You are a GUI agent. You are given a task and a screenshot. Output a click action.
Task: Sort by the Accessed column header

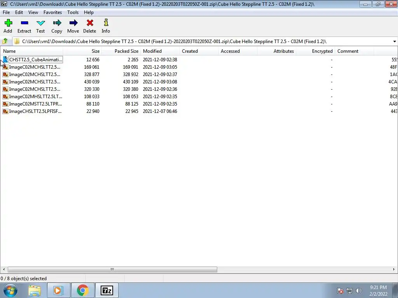coord(237,51)
